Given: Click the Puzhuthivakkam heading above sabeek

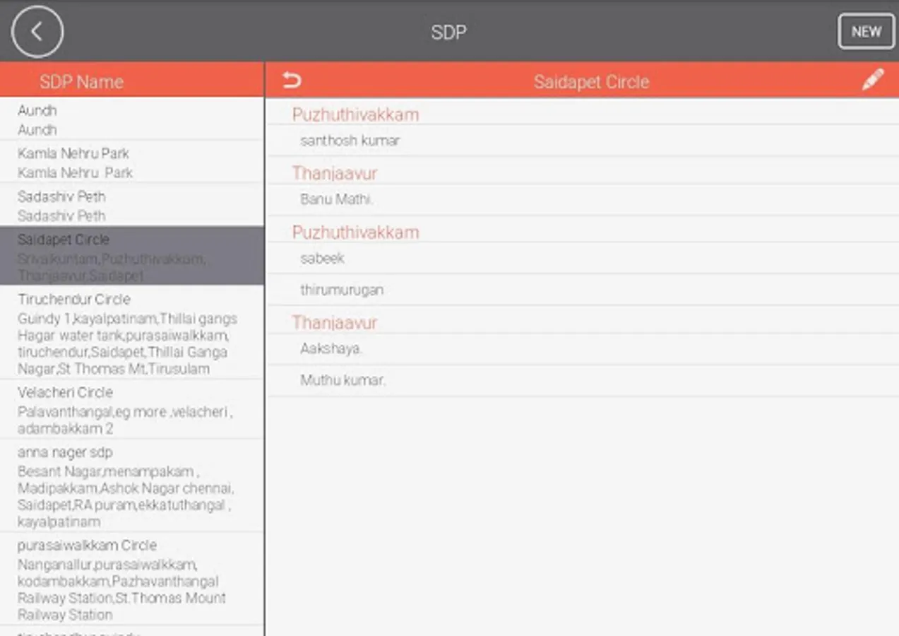Looking at the screenshot, I should point(355,232).
